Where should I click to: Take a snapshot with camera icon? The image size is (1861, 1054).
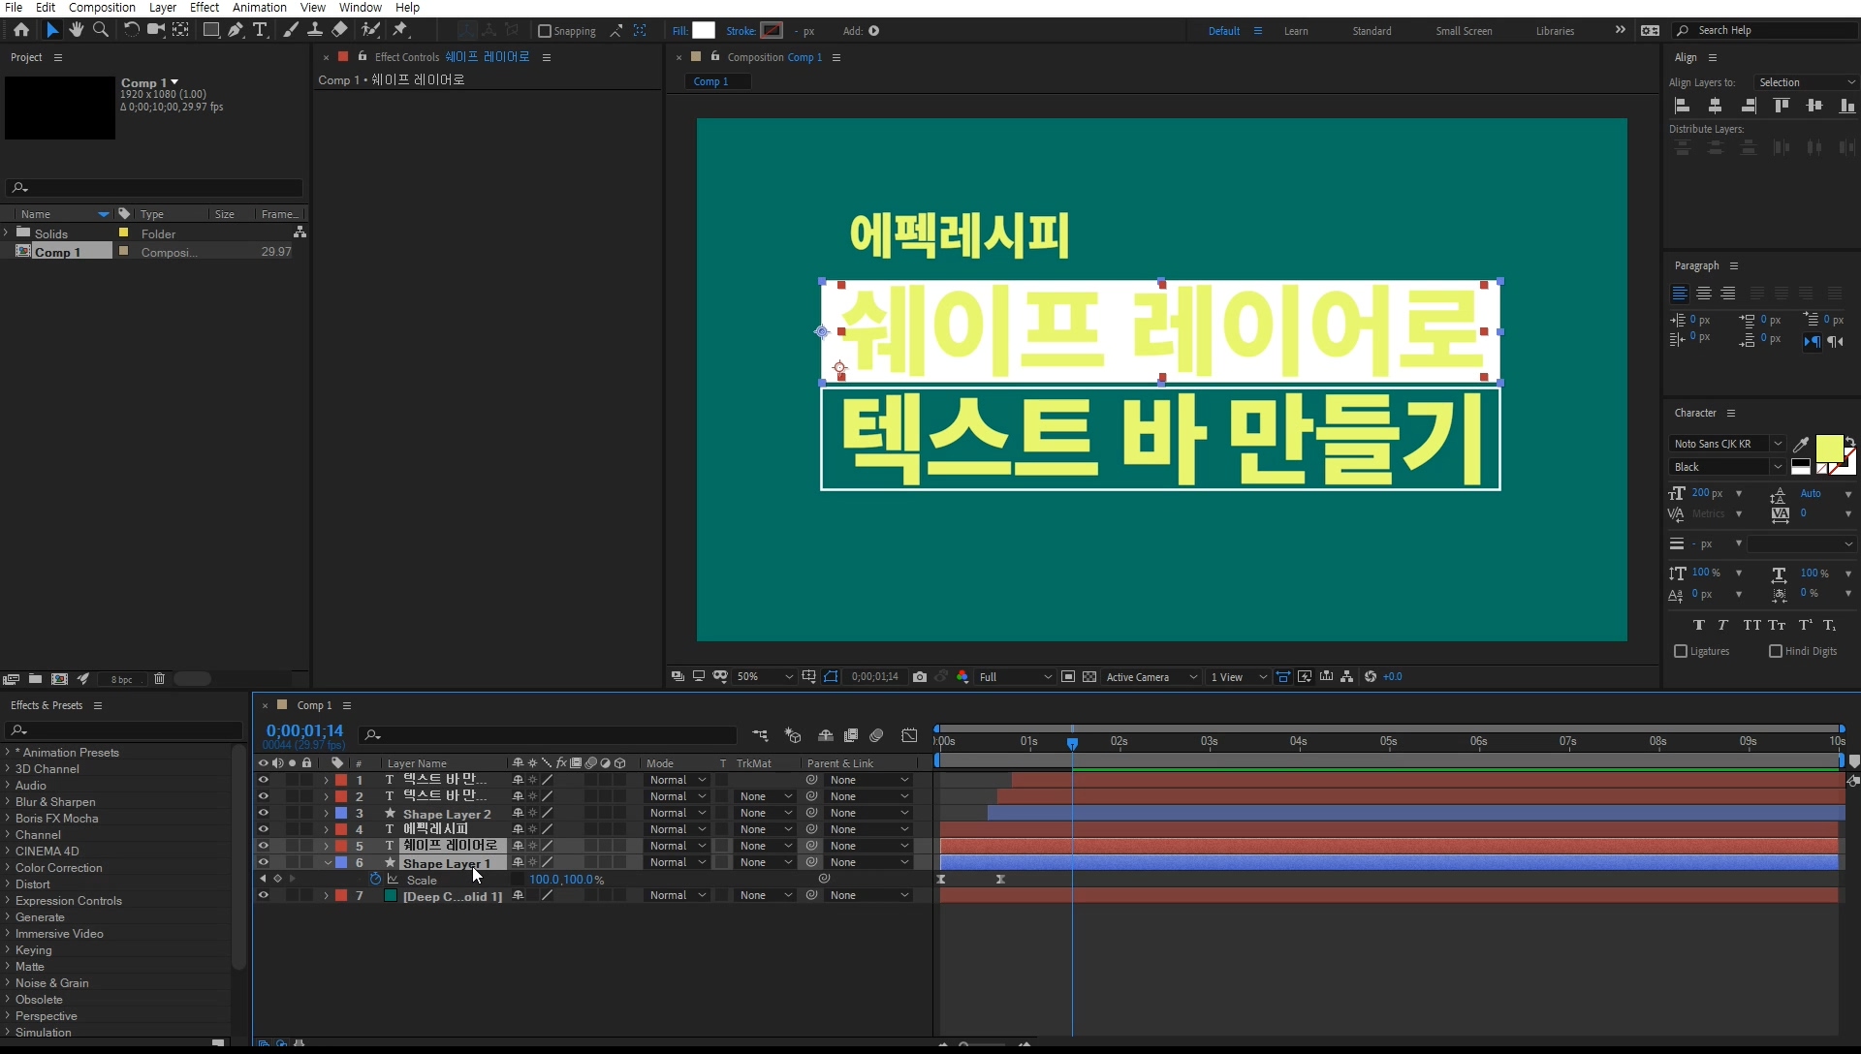919,677
